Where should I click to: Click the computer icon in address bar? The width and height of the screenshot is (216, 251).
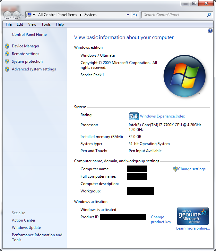(x=29, y=15)
